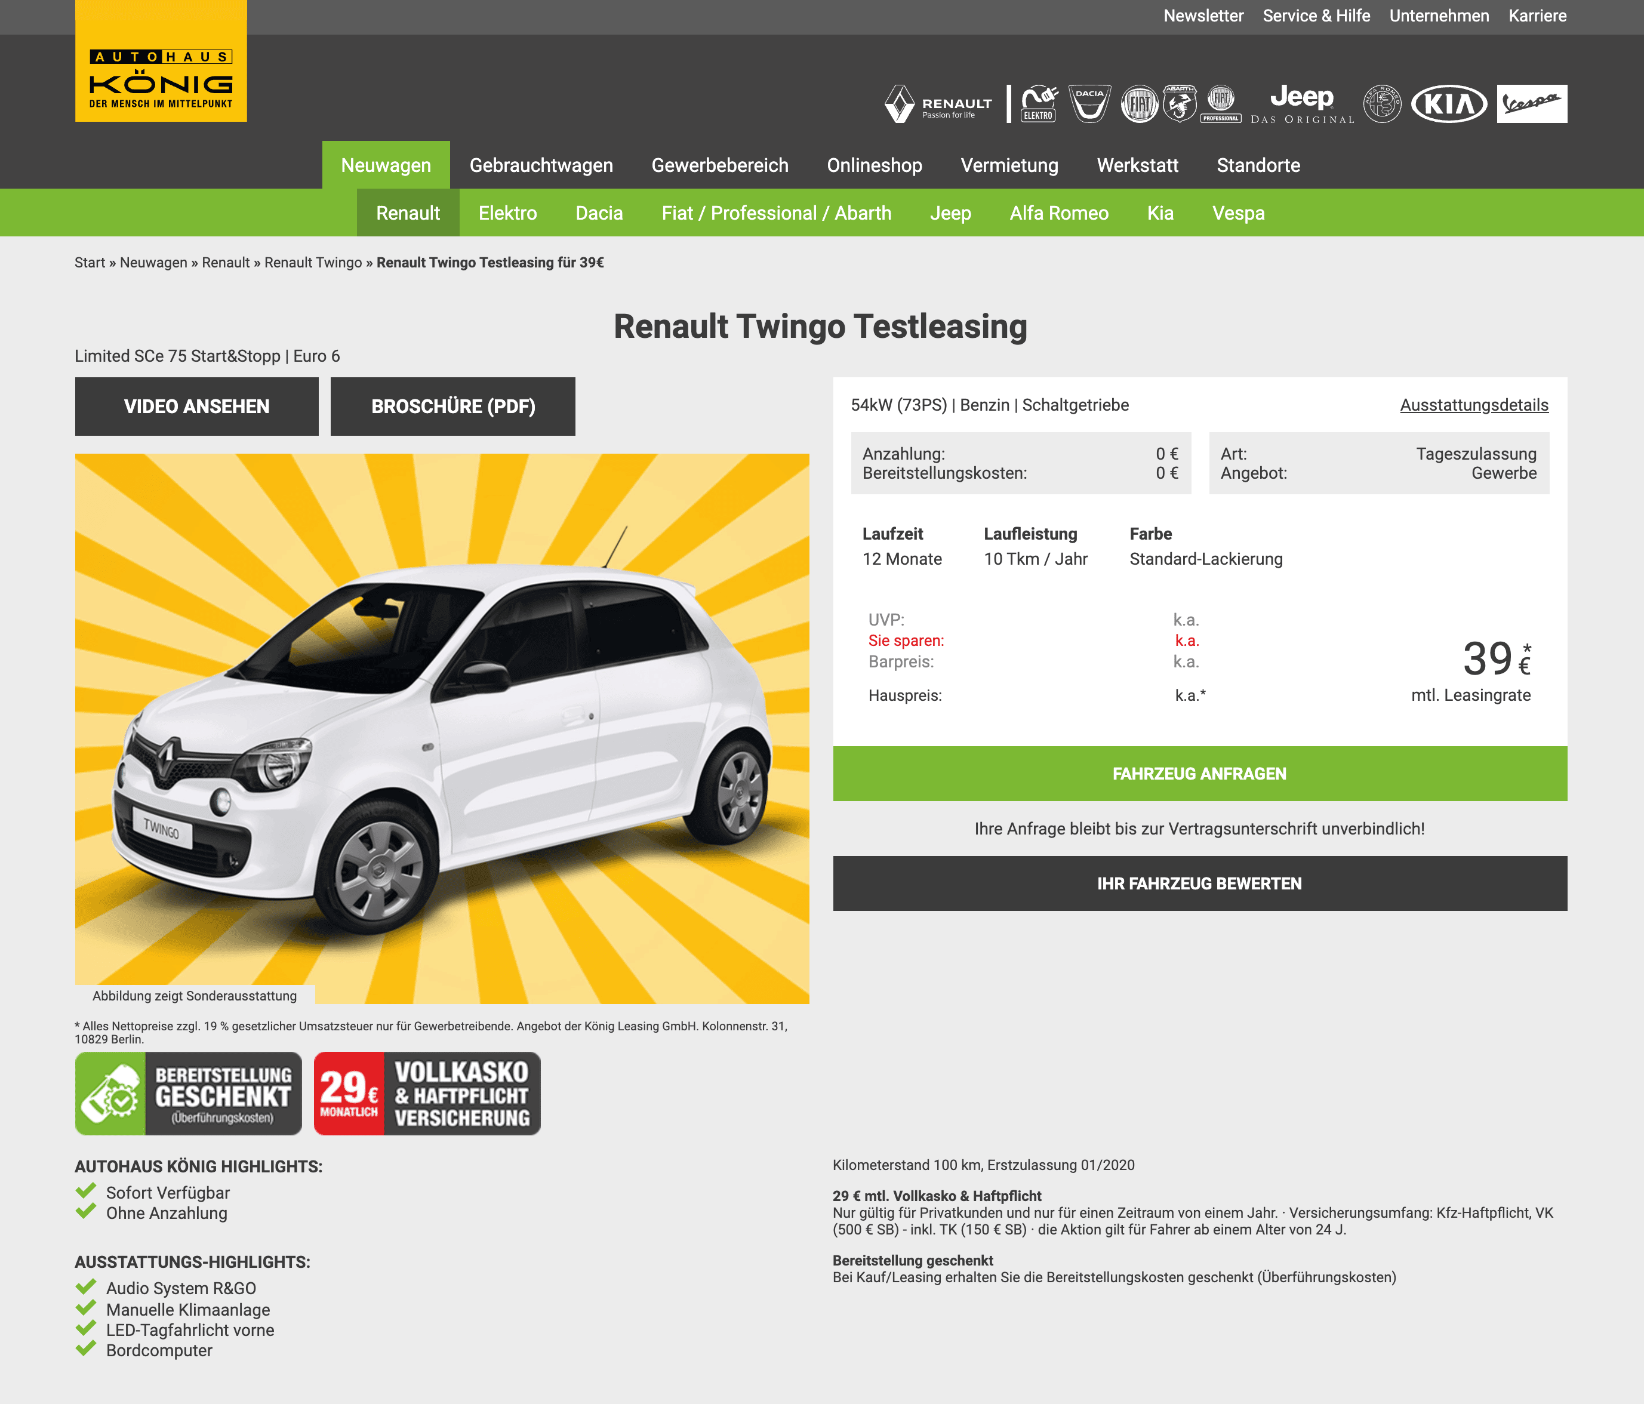
Task: Download the Broschüre (PDF)
Action: tap(453, 406)
